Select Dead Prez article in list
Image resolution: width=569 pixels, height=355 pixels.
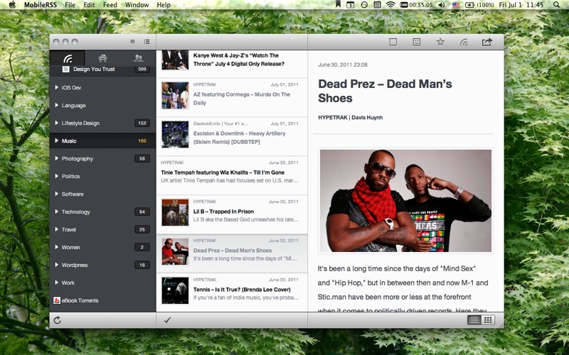(232, 253)
